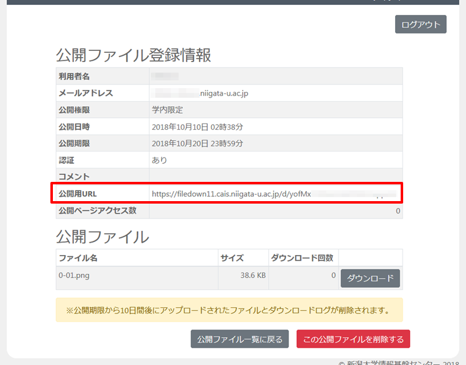Click the 公開期限 value 2018年10月20日 23時59分
466x365 pixels.
[197, 143]
